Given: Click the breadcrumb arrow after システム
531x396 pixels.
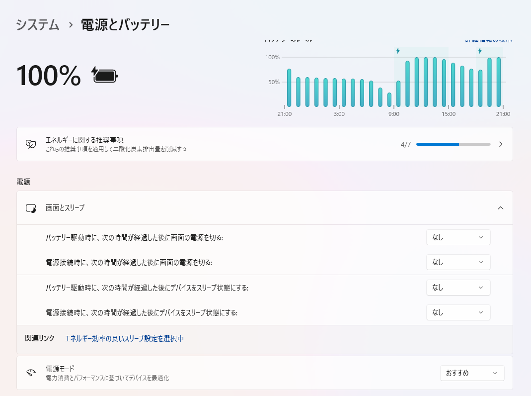Looking at the screenshot, I should click(71, 24).
